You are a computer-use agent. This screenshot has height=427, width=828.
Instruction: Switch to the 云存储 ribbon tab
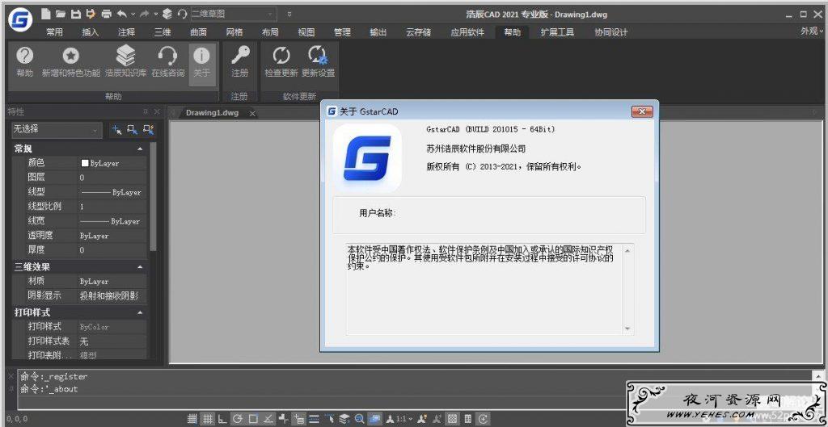coord(418,32)
